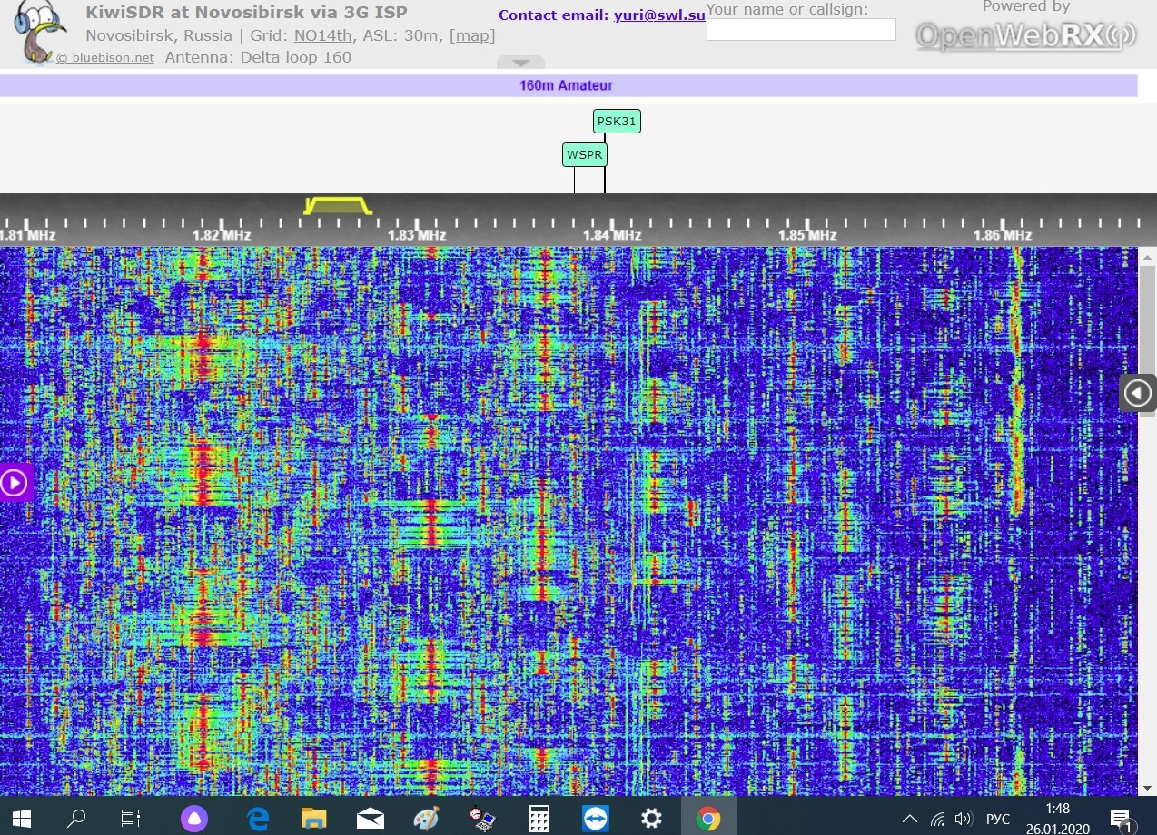
Task: Open the Calculator taskbar icon
Action: [x=539, y=819]
